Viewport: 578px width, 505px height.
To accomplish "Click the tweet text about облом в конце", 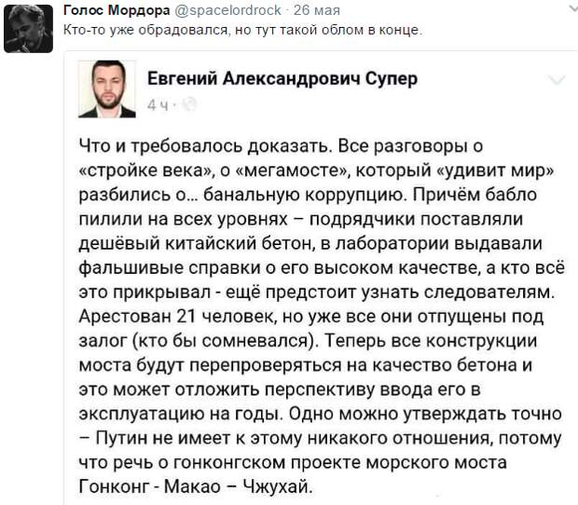I will click(x=242, y=30).
